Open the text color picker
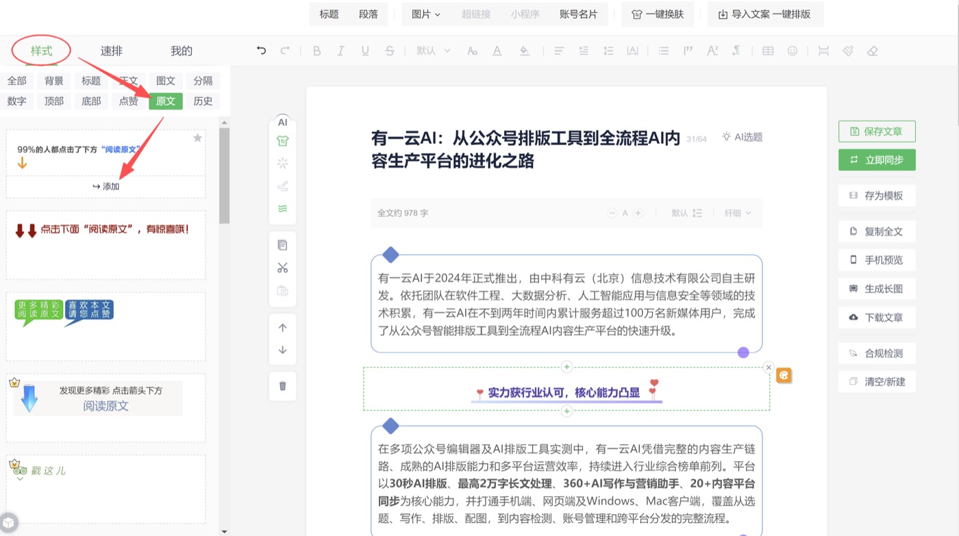 (497, 51)
